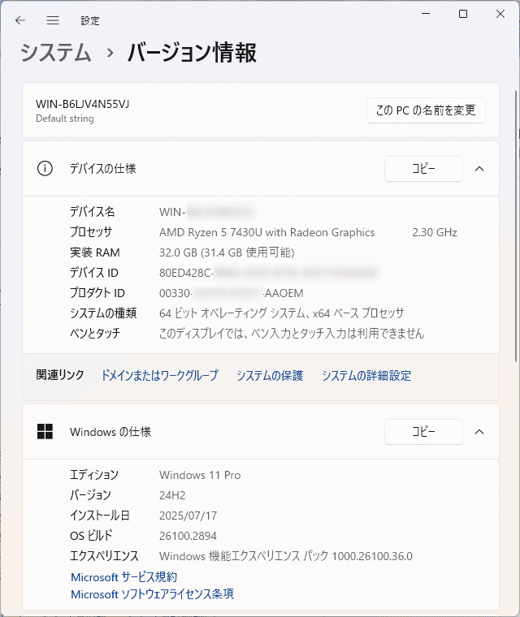Click the info icon beside デバイスの仕様
This screenshot has width=520, height=617.
click(45, 169)
